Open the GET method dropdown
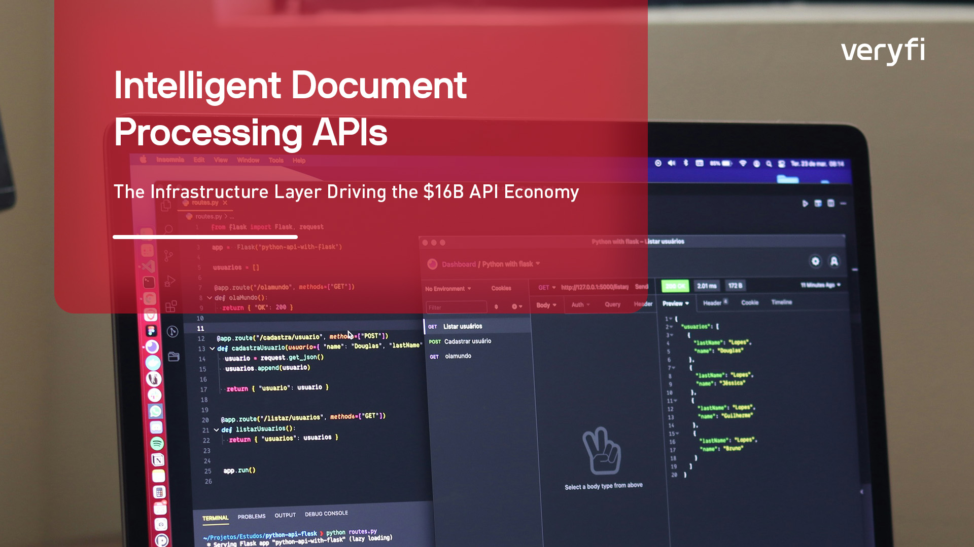The image size is (974, 547). tap(547, 288)
